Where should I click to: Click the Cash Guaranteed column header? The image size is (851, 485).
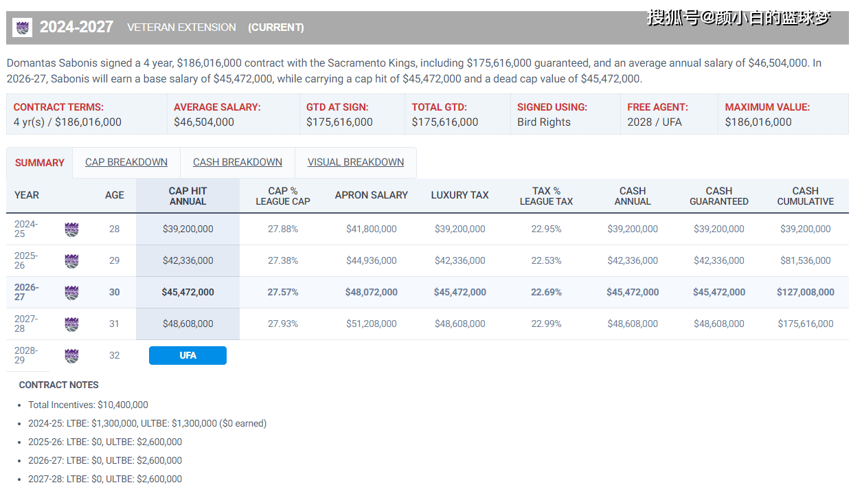(x=719, y=196)
